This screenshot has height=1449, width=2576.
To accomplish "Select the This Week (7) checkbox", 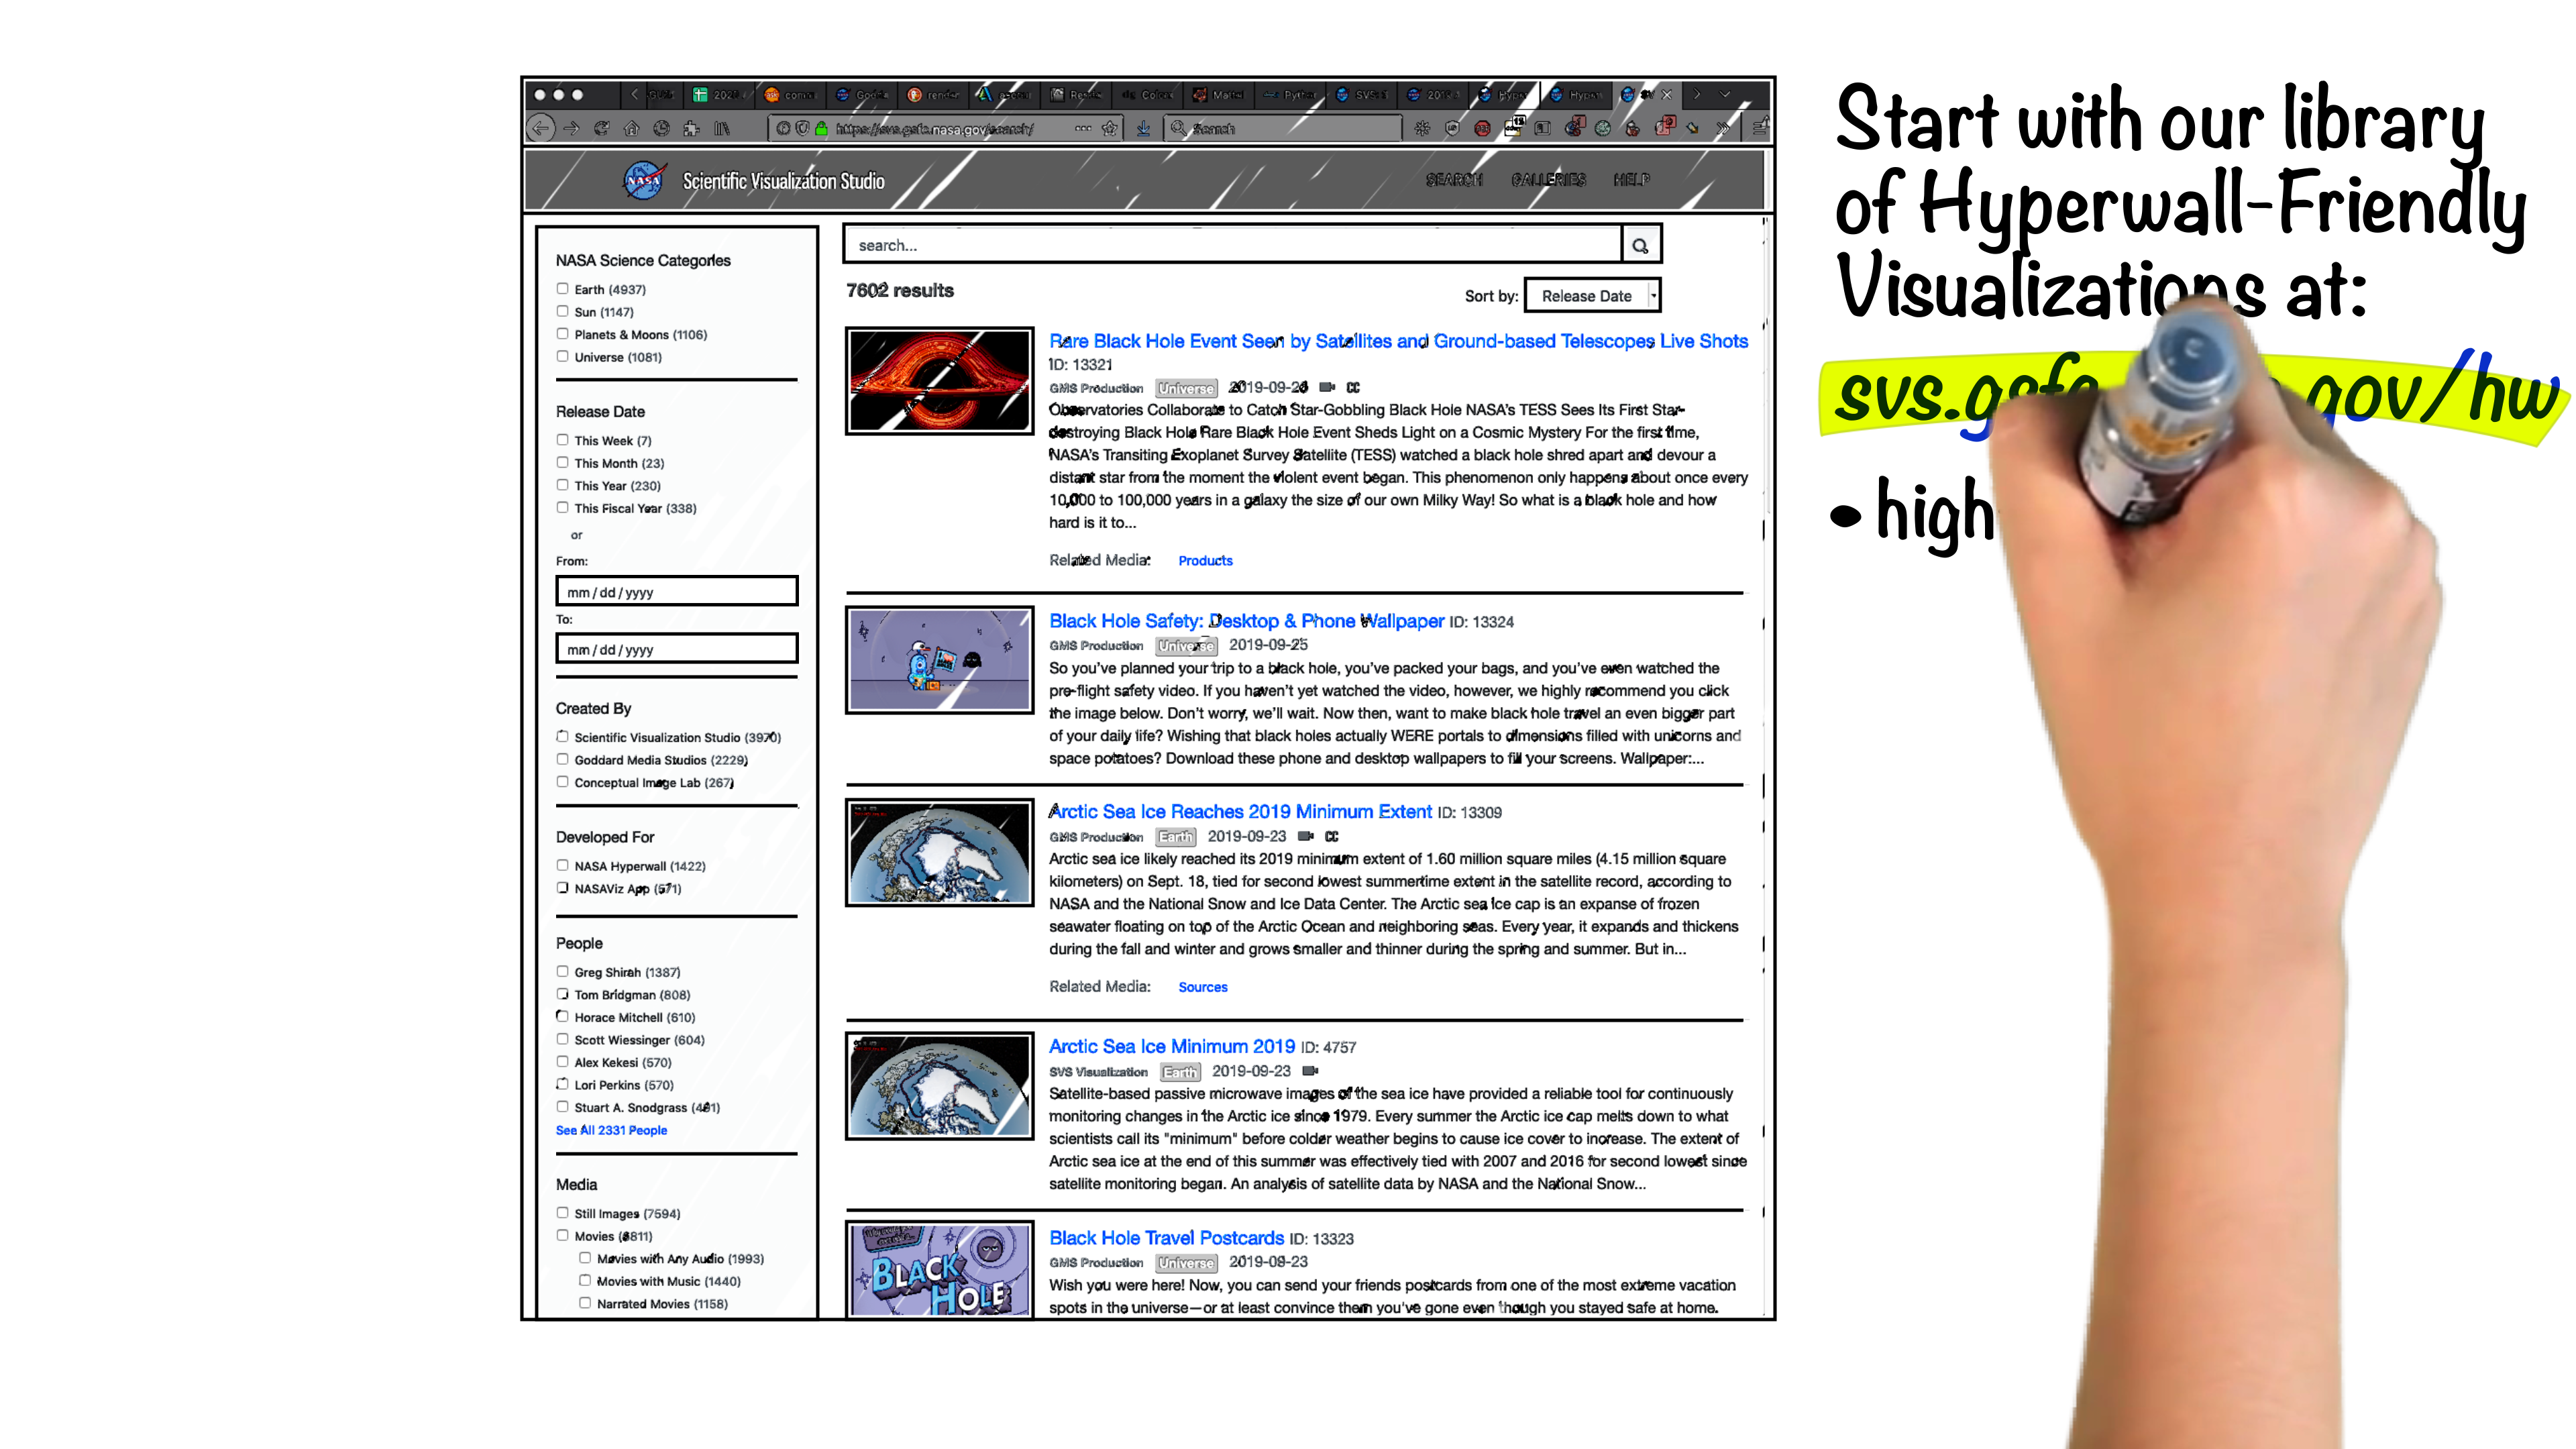I will tap(562, 440).
